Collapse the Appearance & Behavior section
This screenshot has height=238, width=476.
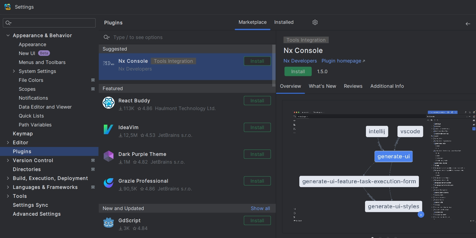click(8, 35)
